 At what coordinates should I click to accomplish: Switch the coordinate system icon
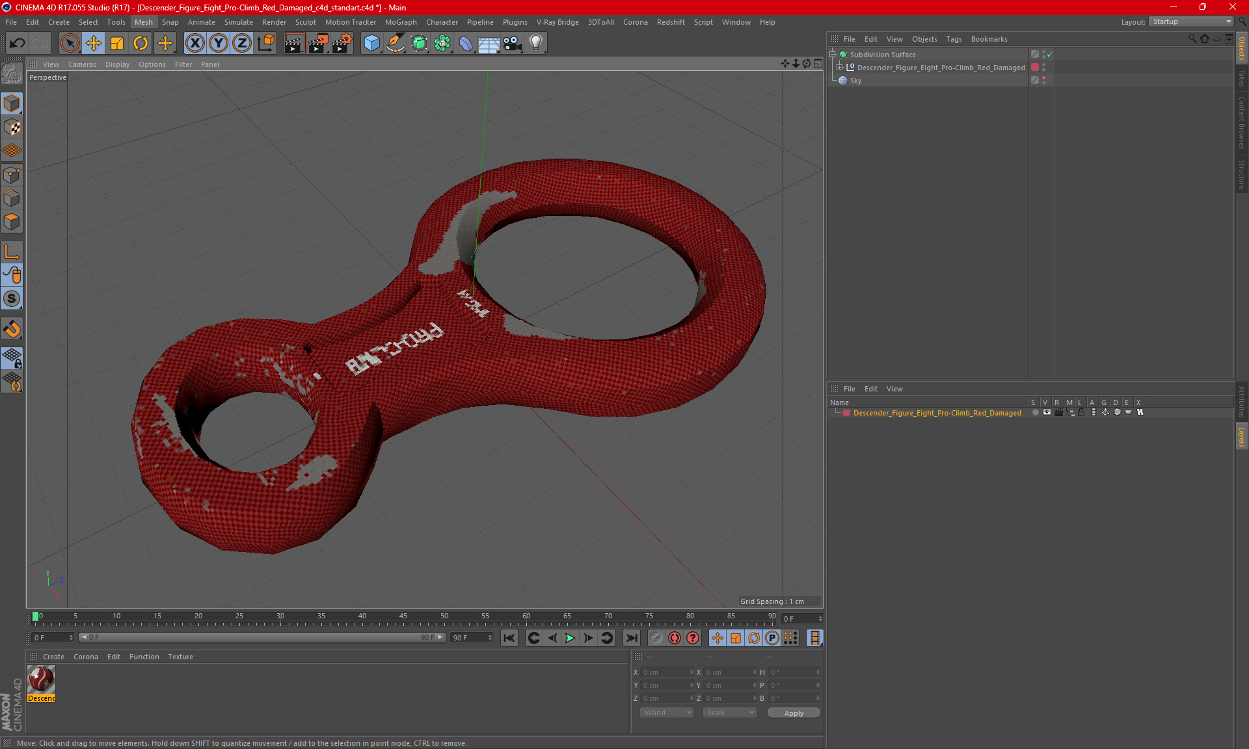pos(266,44)
